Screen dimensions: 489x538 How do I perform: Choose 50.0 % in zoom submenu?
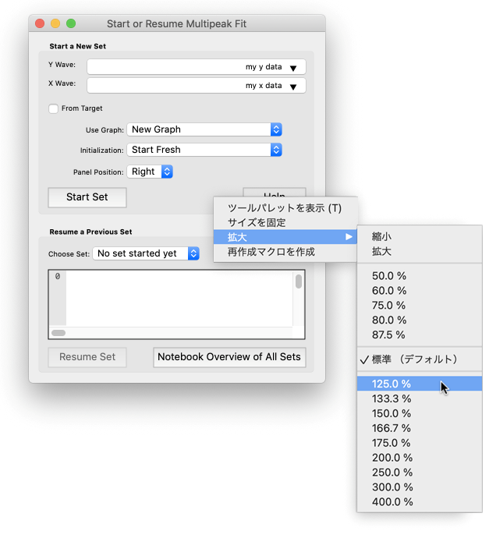388,276
